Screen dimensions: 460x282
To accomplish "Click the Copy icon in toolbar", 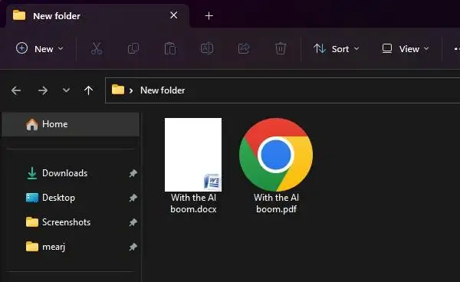I will pyautogui.click(x=133, y=49).
